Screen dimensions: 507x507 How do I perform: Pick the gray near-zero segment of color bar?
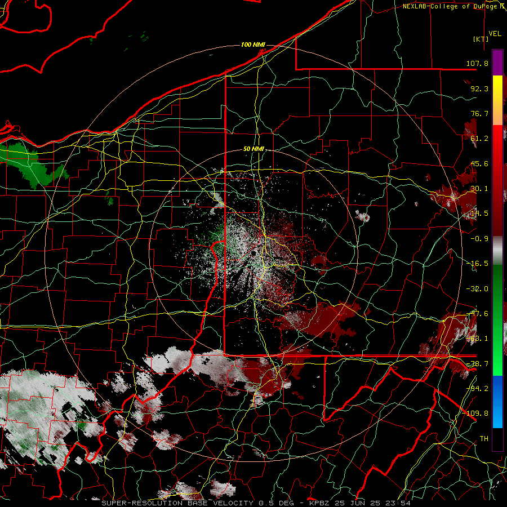point(497,251)
